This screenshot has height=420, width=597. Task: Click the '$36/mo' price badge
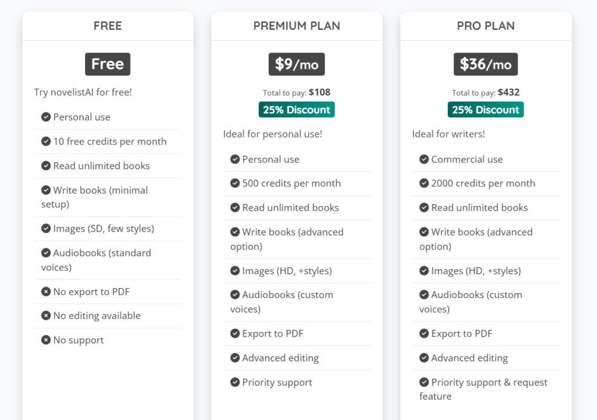click(x=486, y=64)
